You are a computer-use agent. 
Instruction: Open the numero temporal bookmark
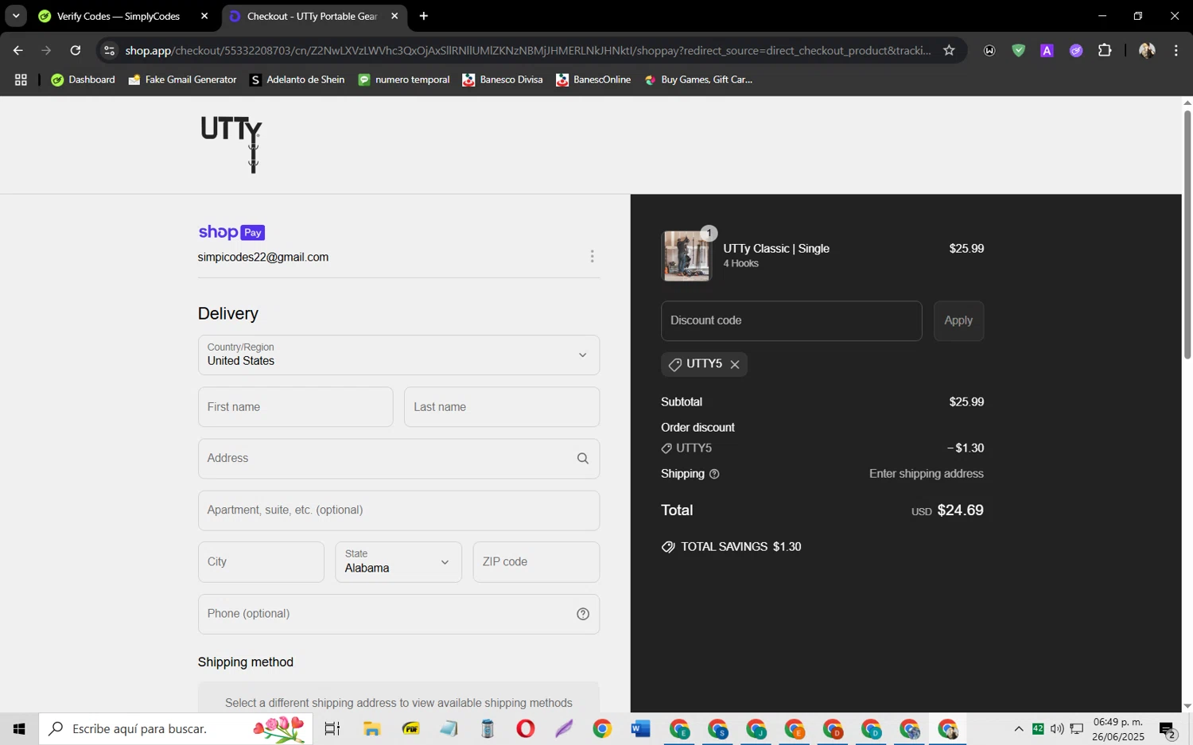(x=404, y=80)
